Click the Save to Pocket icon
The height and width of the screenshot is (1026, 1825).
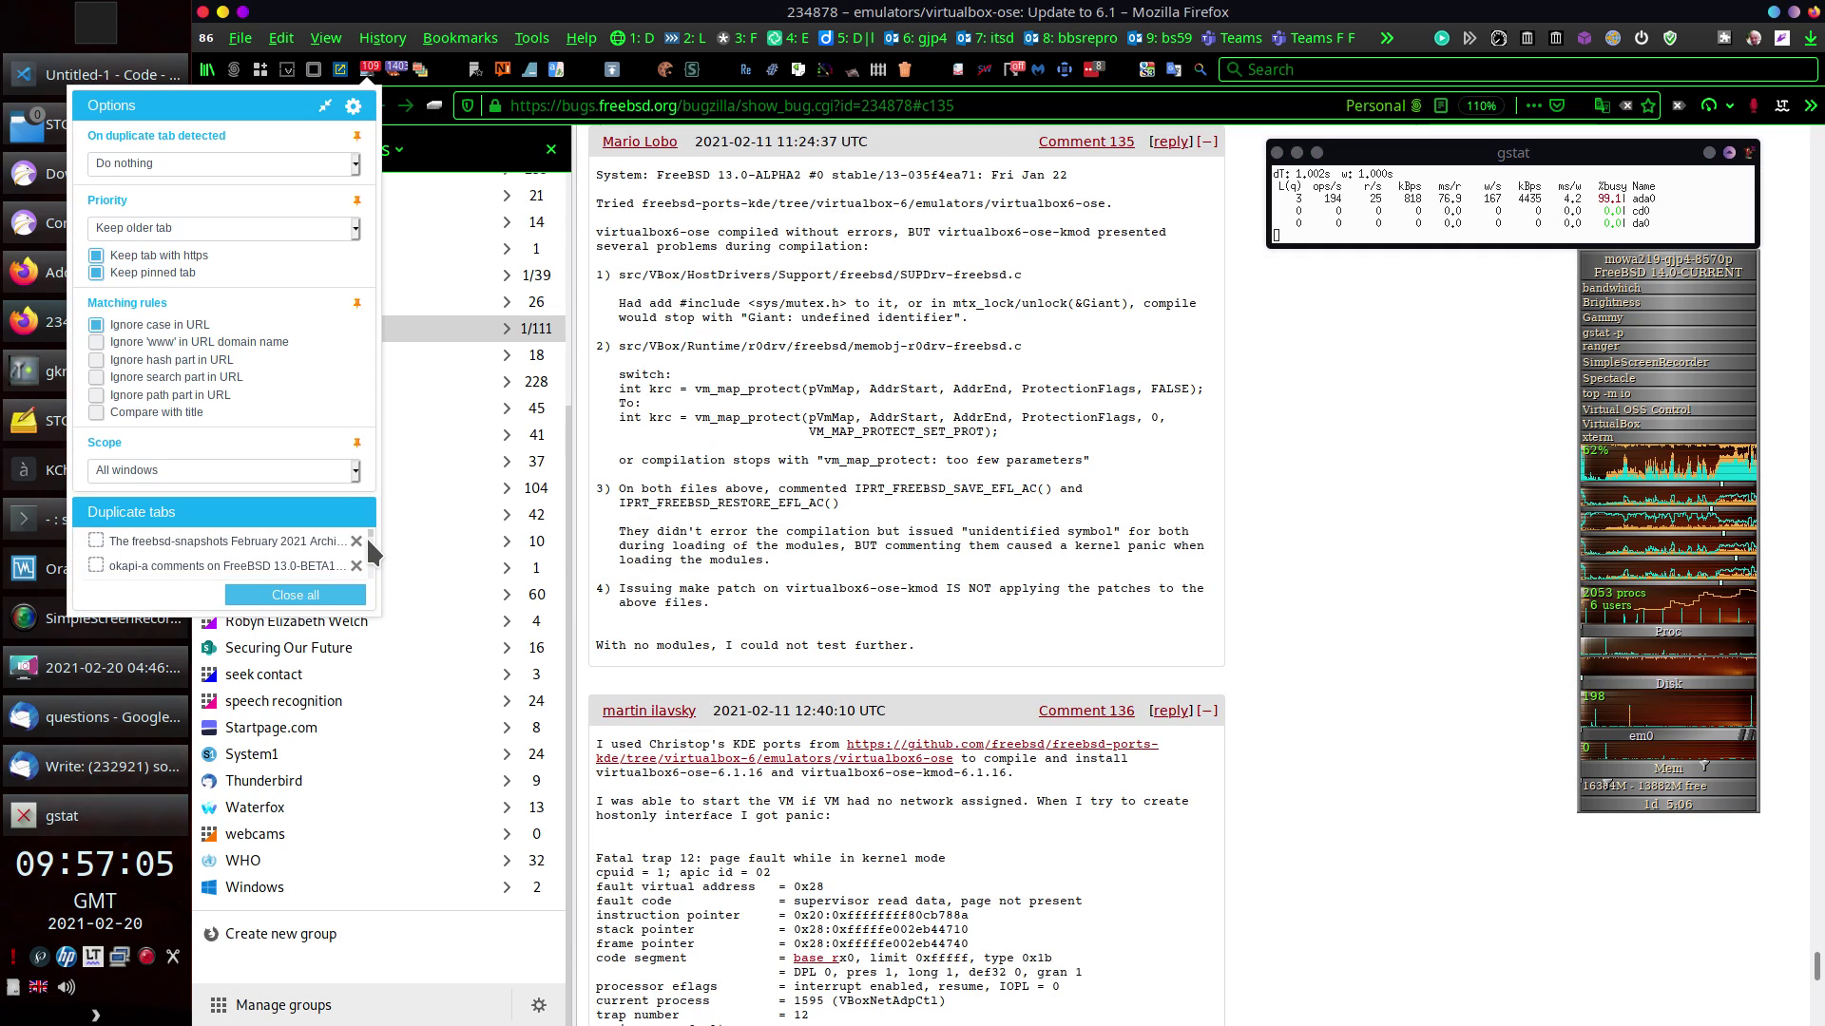(x=1557, y=105)
